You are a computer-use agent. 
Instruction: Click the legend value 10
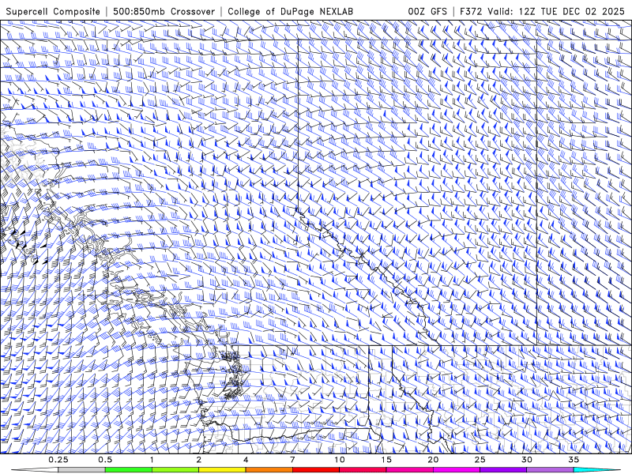click(x=340, y=460)
